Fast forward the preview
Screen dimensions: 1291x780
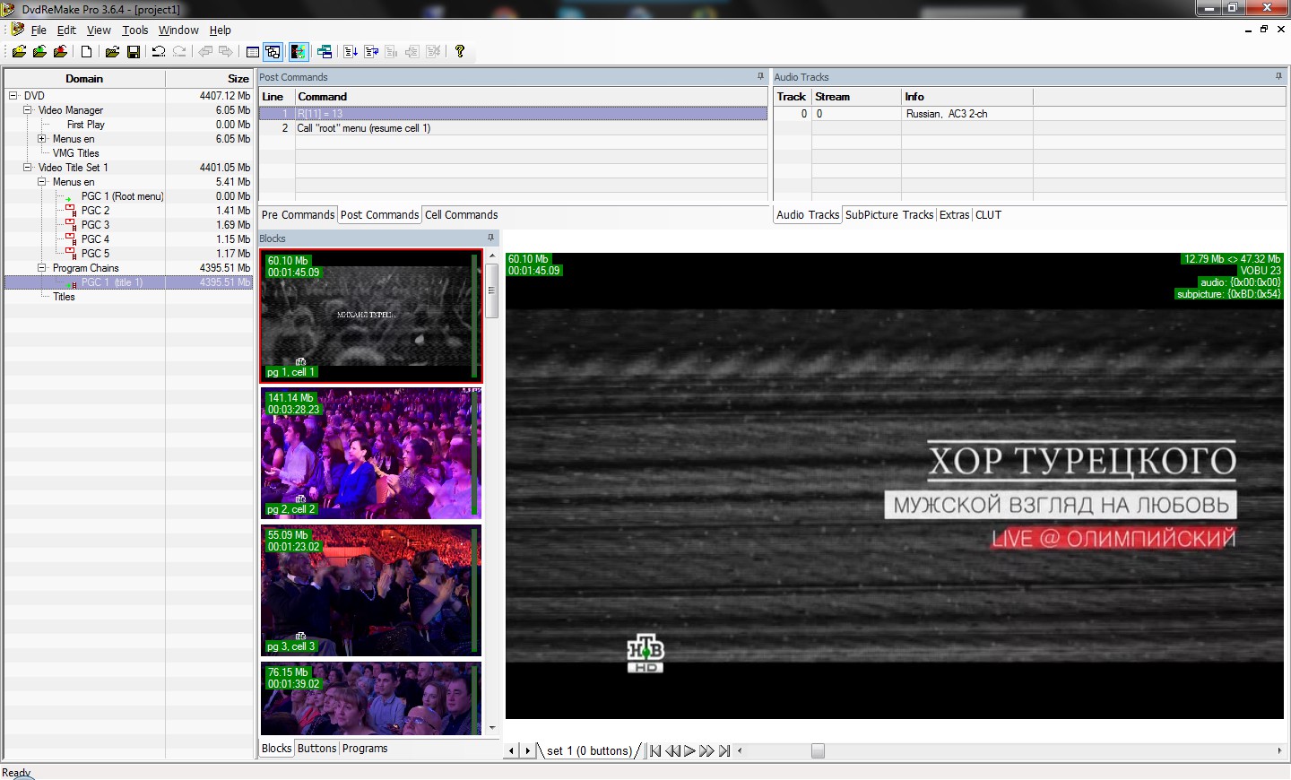pos(706,751)
